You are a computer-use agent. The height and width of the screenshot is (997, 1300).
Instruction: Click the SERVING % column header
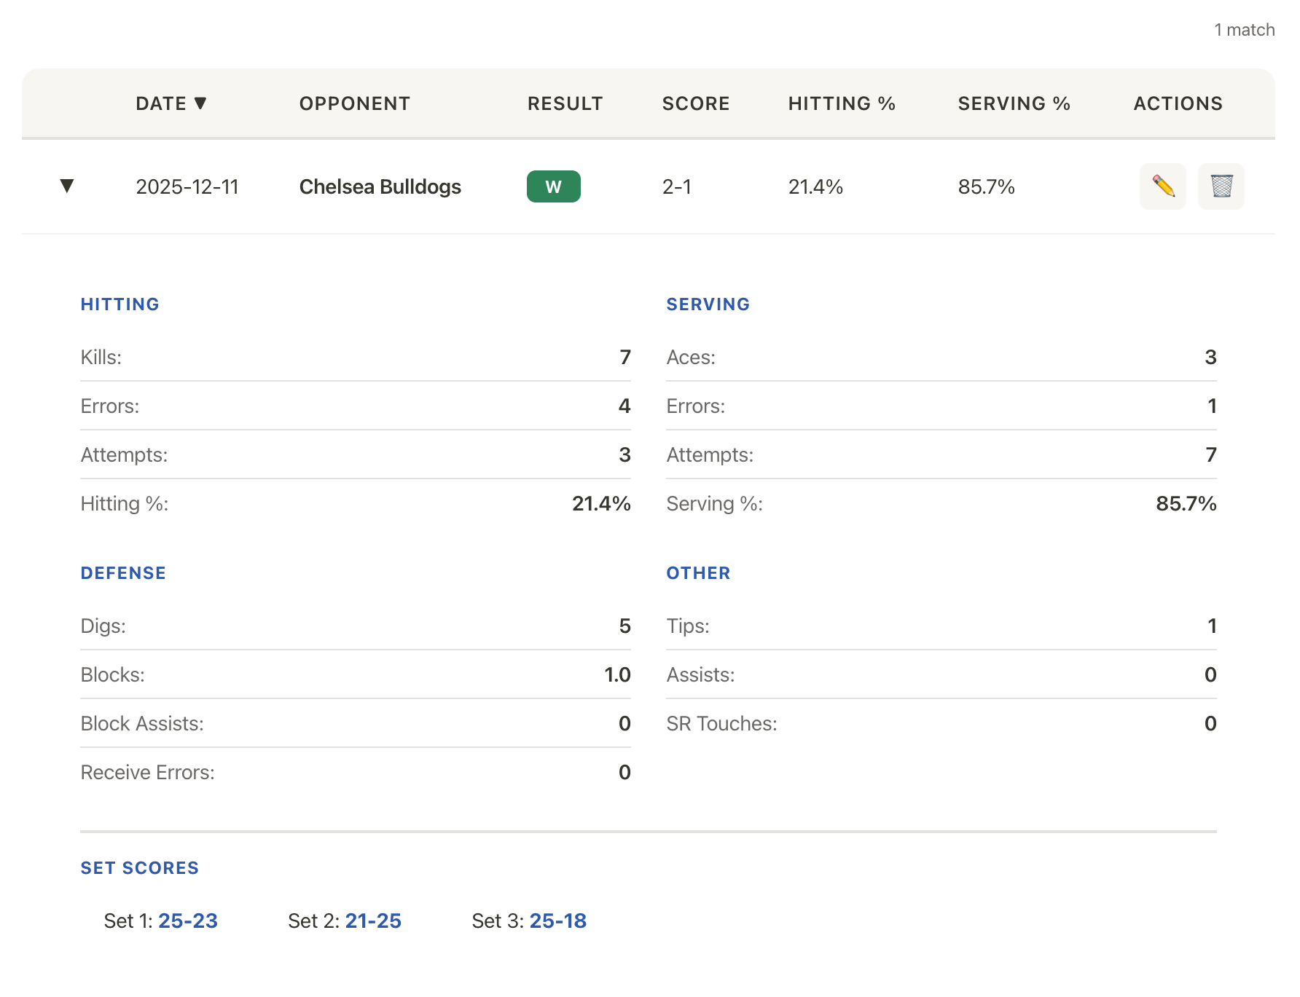(1014, 103)
